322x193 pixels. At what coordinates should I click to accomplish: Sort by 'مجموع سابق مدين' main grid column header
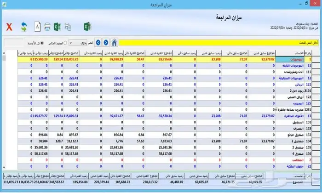(x=262, y=53)
